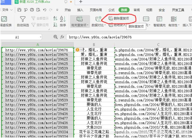
Task: Click the Print icon in quick toolbar
Action: tap(32, 10)
